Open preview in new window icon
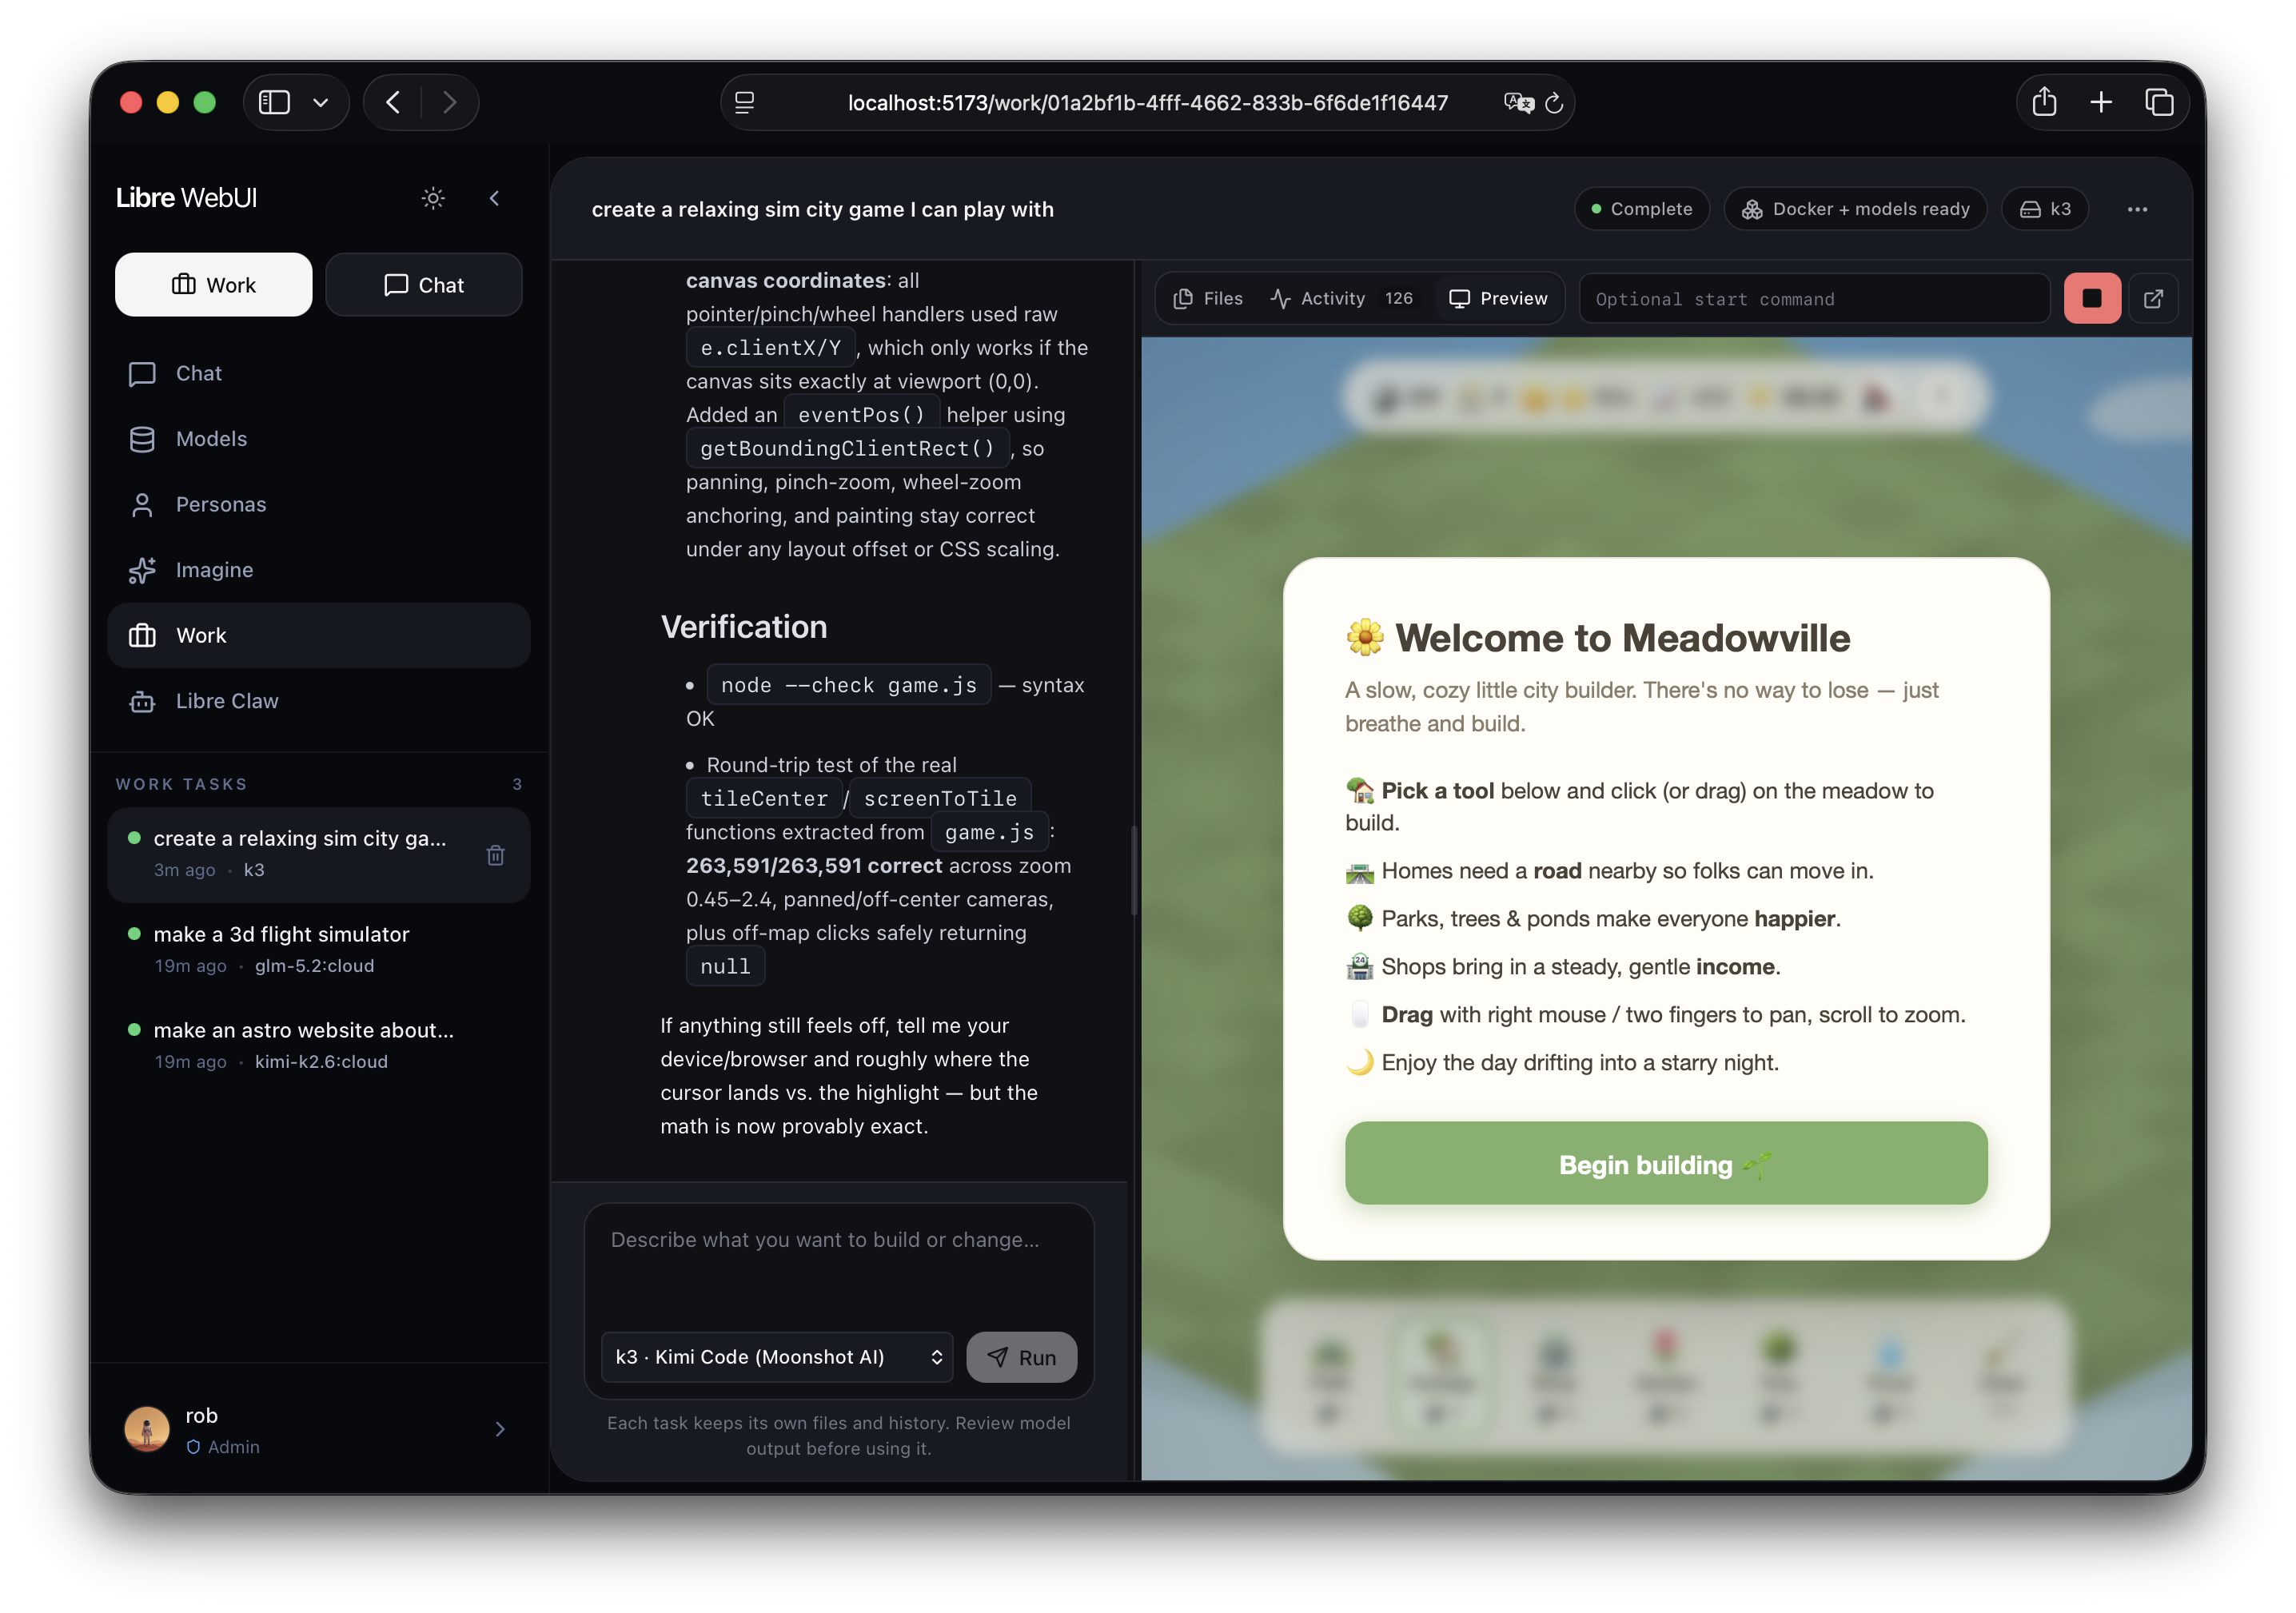This screenshot has width=2296, height=1613. [x=2154, y=298]
